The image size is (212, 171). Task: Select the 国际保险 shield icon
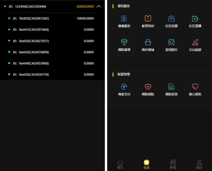(148, 87)
